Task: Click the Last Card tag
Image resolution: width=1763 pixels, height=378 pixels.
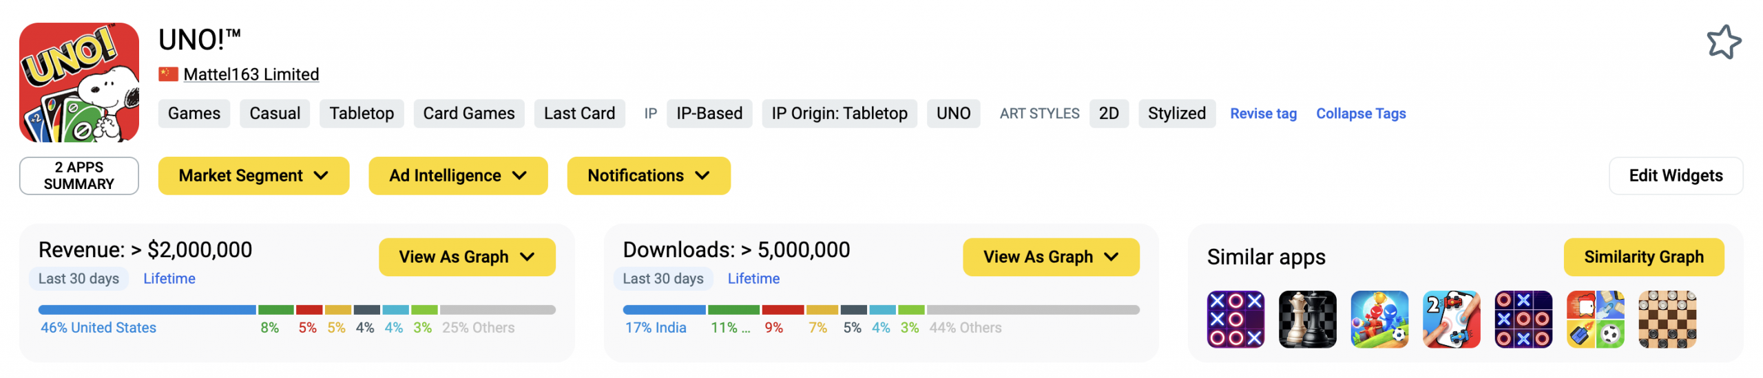Action: click(579, 113)
